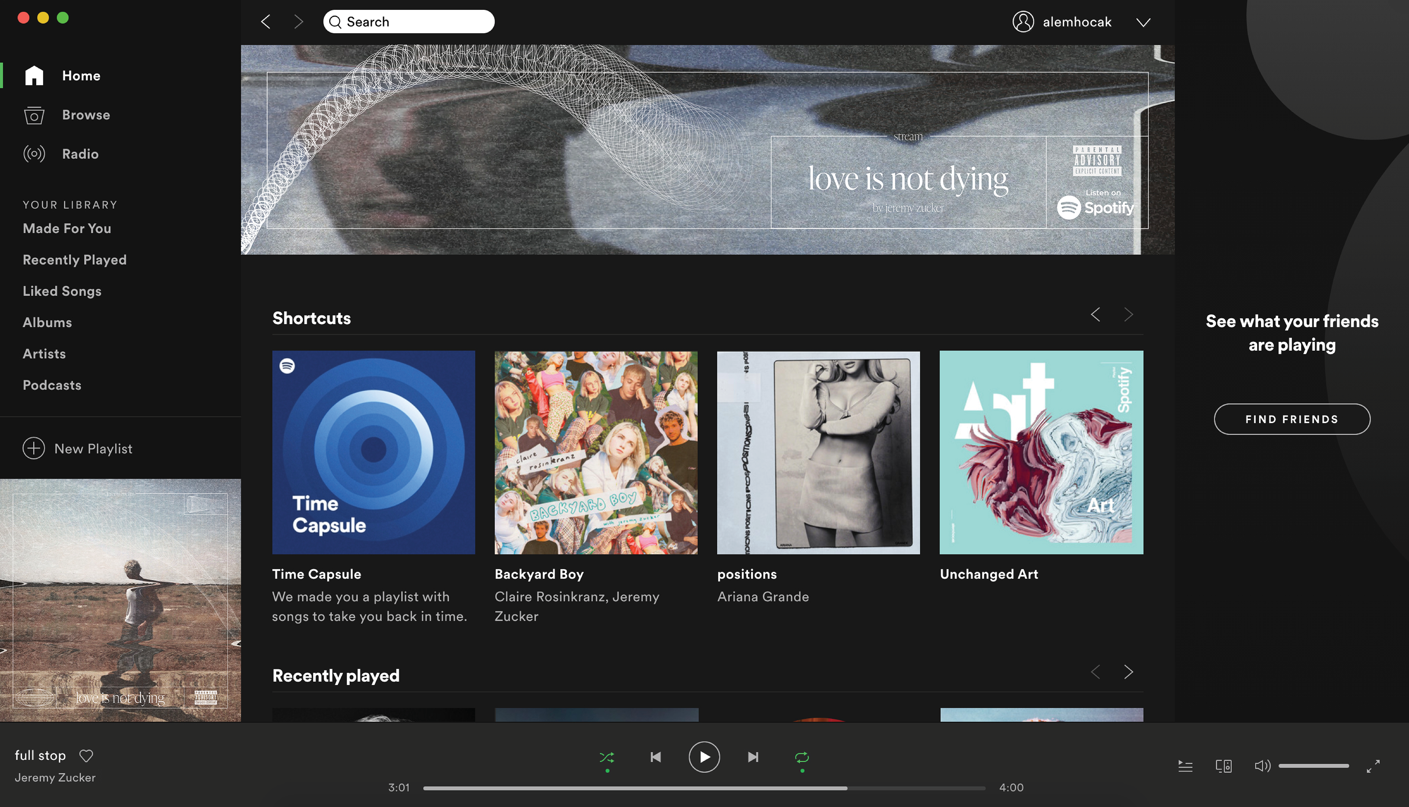Screen dimensions: 1409x807
Task: Open the positions album cover
Action: click(x=818, y=452)
